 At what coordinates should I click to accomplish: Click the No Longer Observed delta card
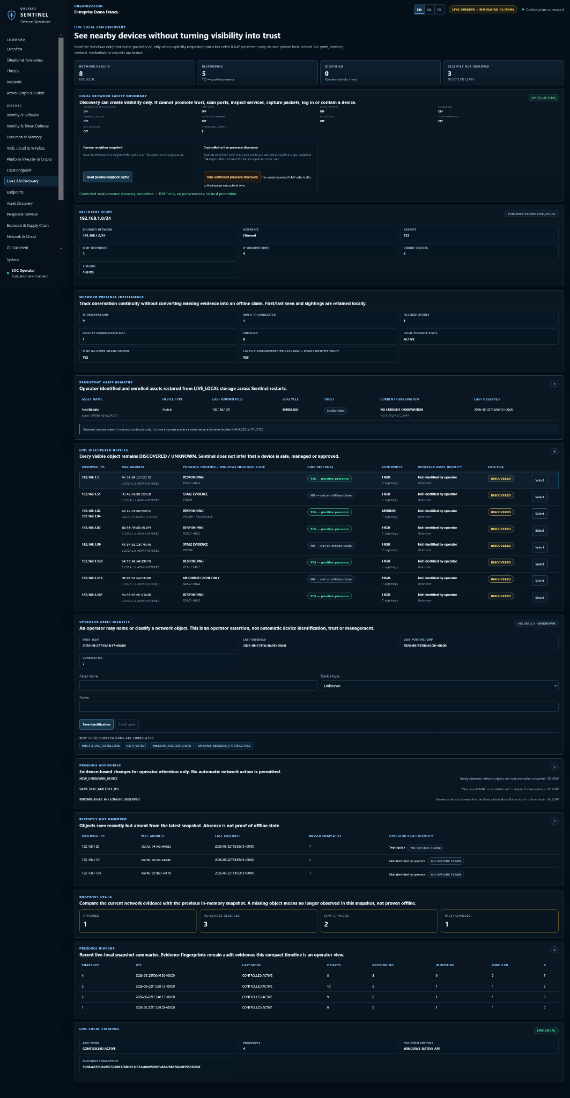258,921
